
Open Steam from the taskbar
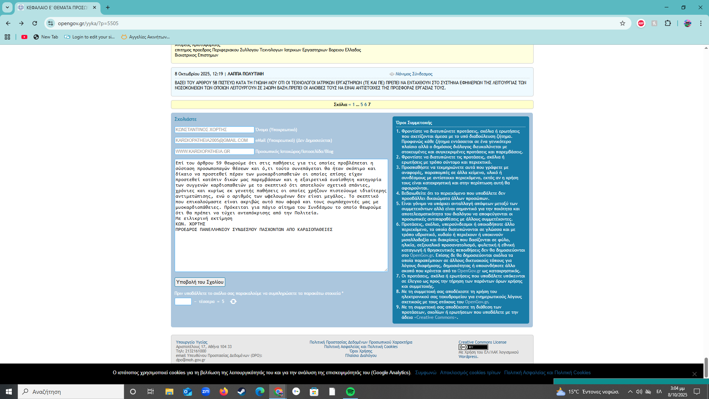point(242,392)
